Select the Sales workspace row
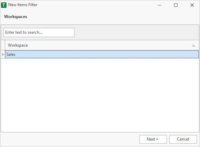Viewport: 200px width, 147px height. click(102, 54)
